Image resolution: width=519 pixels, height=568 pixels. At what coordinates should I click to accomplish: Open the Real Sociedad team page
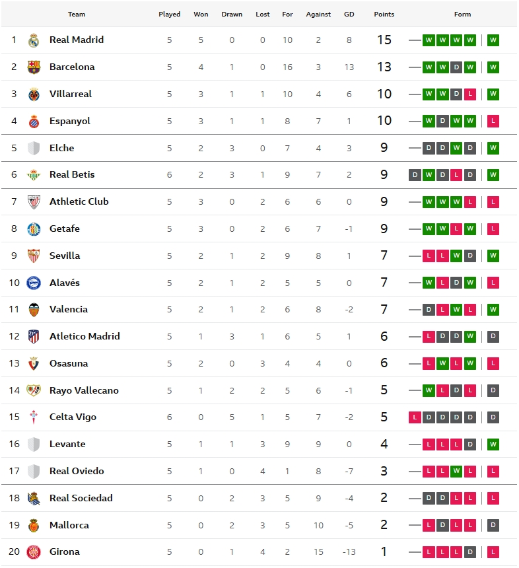coord(81,498)
